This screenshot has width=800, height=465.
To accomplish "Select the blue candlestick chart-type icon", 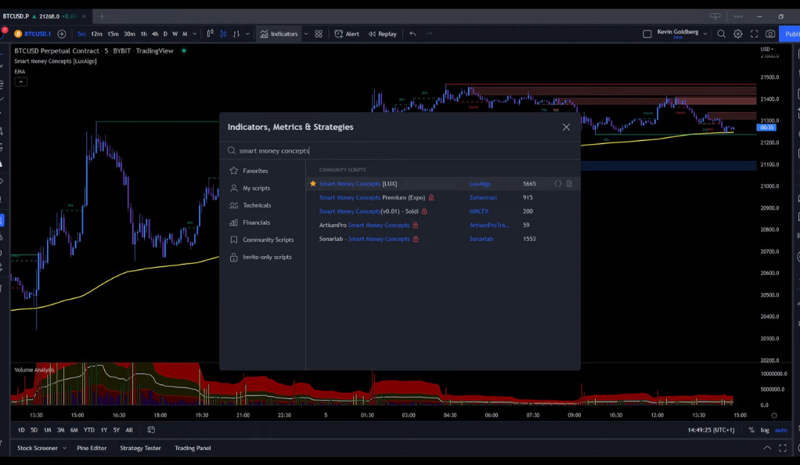I will 223,34.
